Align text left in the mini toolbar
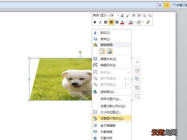 click(106, 22)
